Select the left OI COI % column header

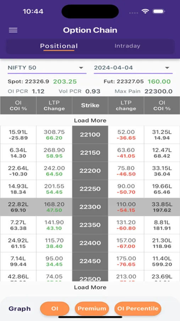(x=18, y=105)
